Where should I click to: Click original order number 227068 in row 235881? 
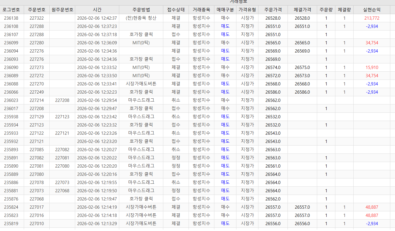click(62, 190)
